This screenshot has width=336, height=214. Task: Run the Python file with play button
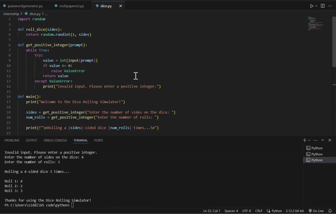click(x=312, y=6)
